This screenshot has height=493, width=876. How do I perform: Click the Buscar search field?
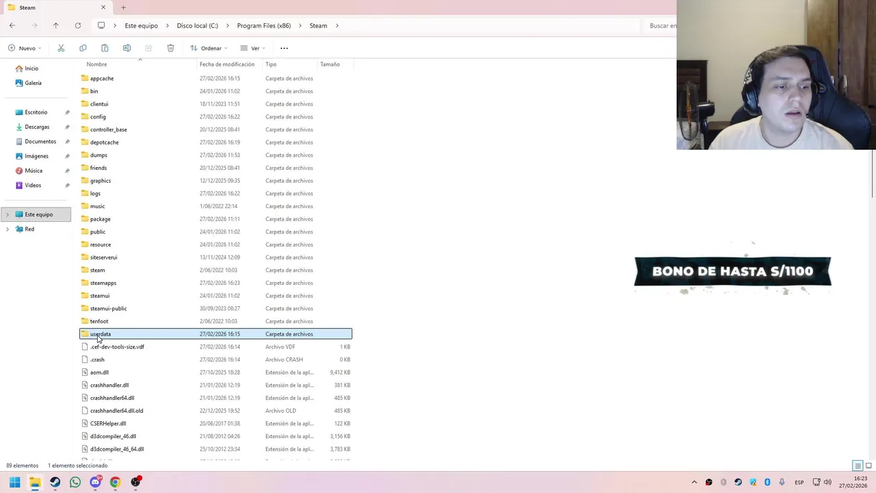coord(662,25)
